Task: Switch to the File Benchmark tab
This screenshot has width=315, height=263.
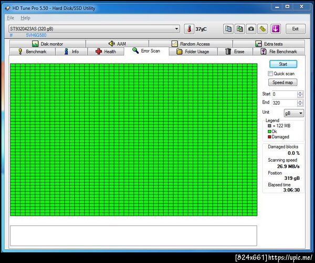Action: click(x=279, y=52)
